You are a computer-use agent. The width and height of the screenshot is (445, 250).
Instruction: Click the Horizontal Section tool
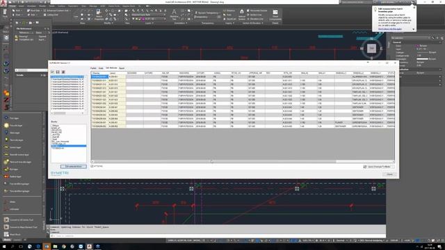(x=257, y=10)
